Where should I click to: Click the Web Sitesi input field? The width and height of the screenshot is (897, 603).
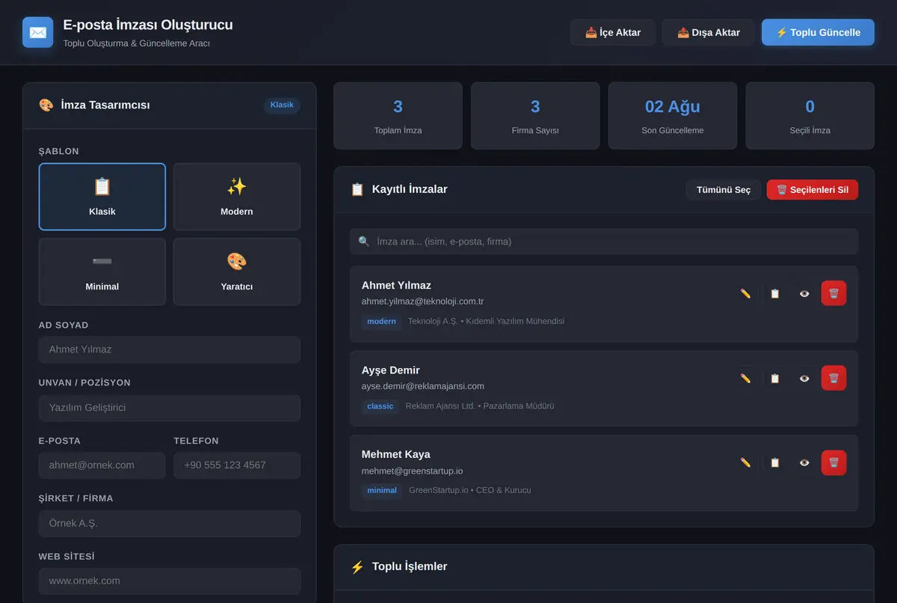(x=170, y=581)
